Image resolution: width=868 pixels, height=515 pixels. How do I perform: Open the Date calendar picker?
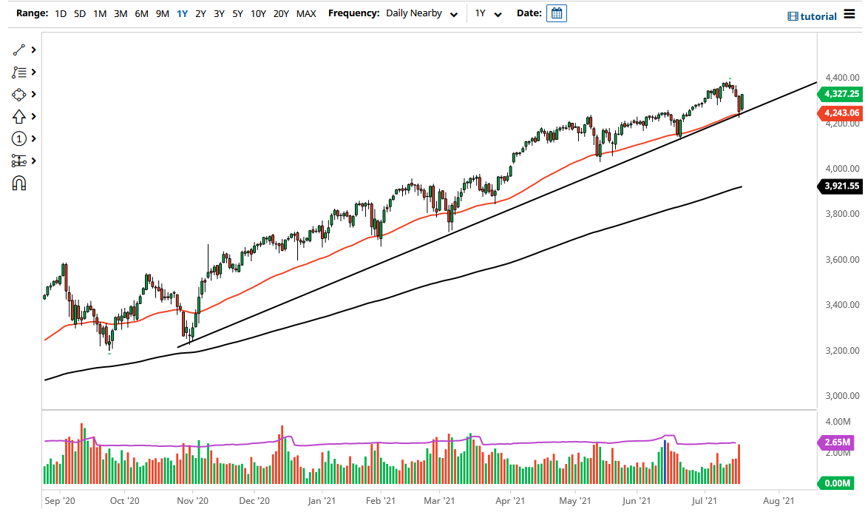tap(556, 13)
